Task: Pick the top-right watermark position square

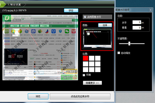Action: pyautogui.click(x=98, y=58)
